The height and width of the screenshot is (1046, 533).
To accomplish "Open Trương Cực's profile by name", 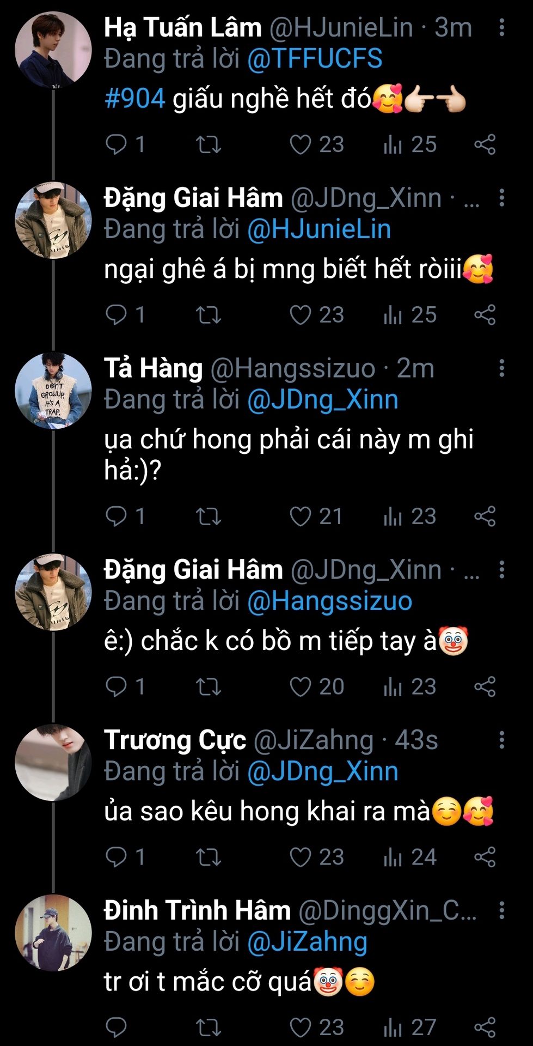I will 175,740.
